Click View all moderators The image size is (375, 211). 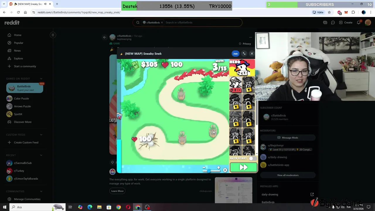tap(288, 175)
